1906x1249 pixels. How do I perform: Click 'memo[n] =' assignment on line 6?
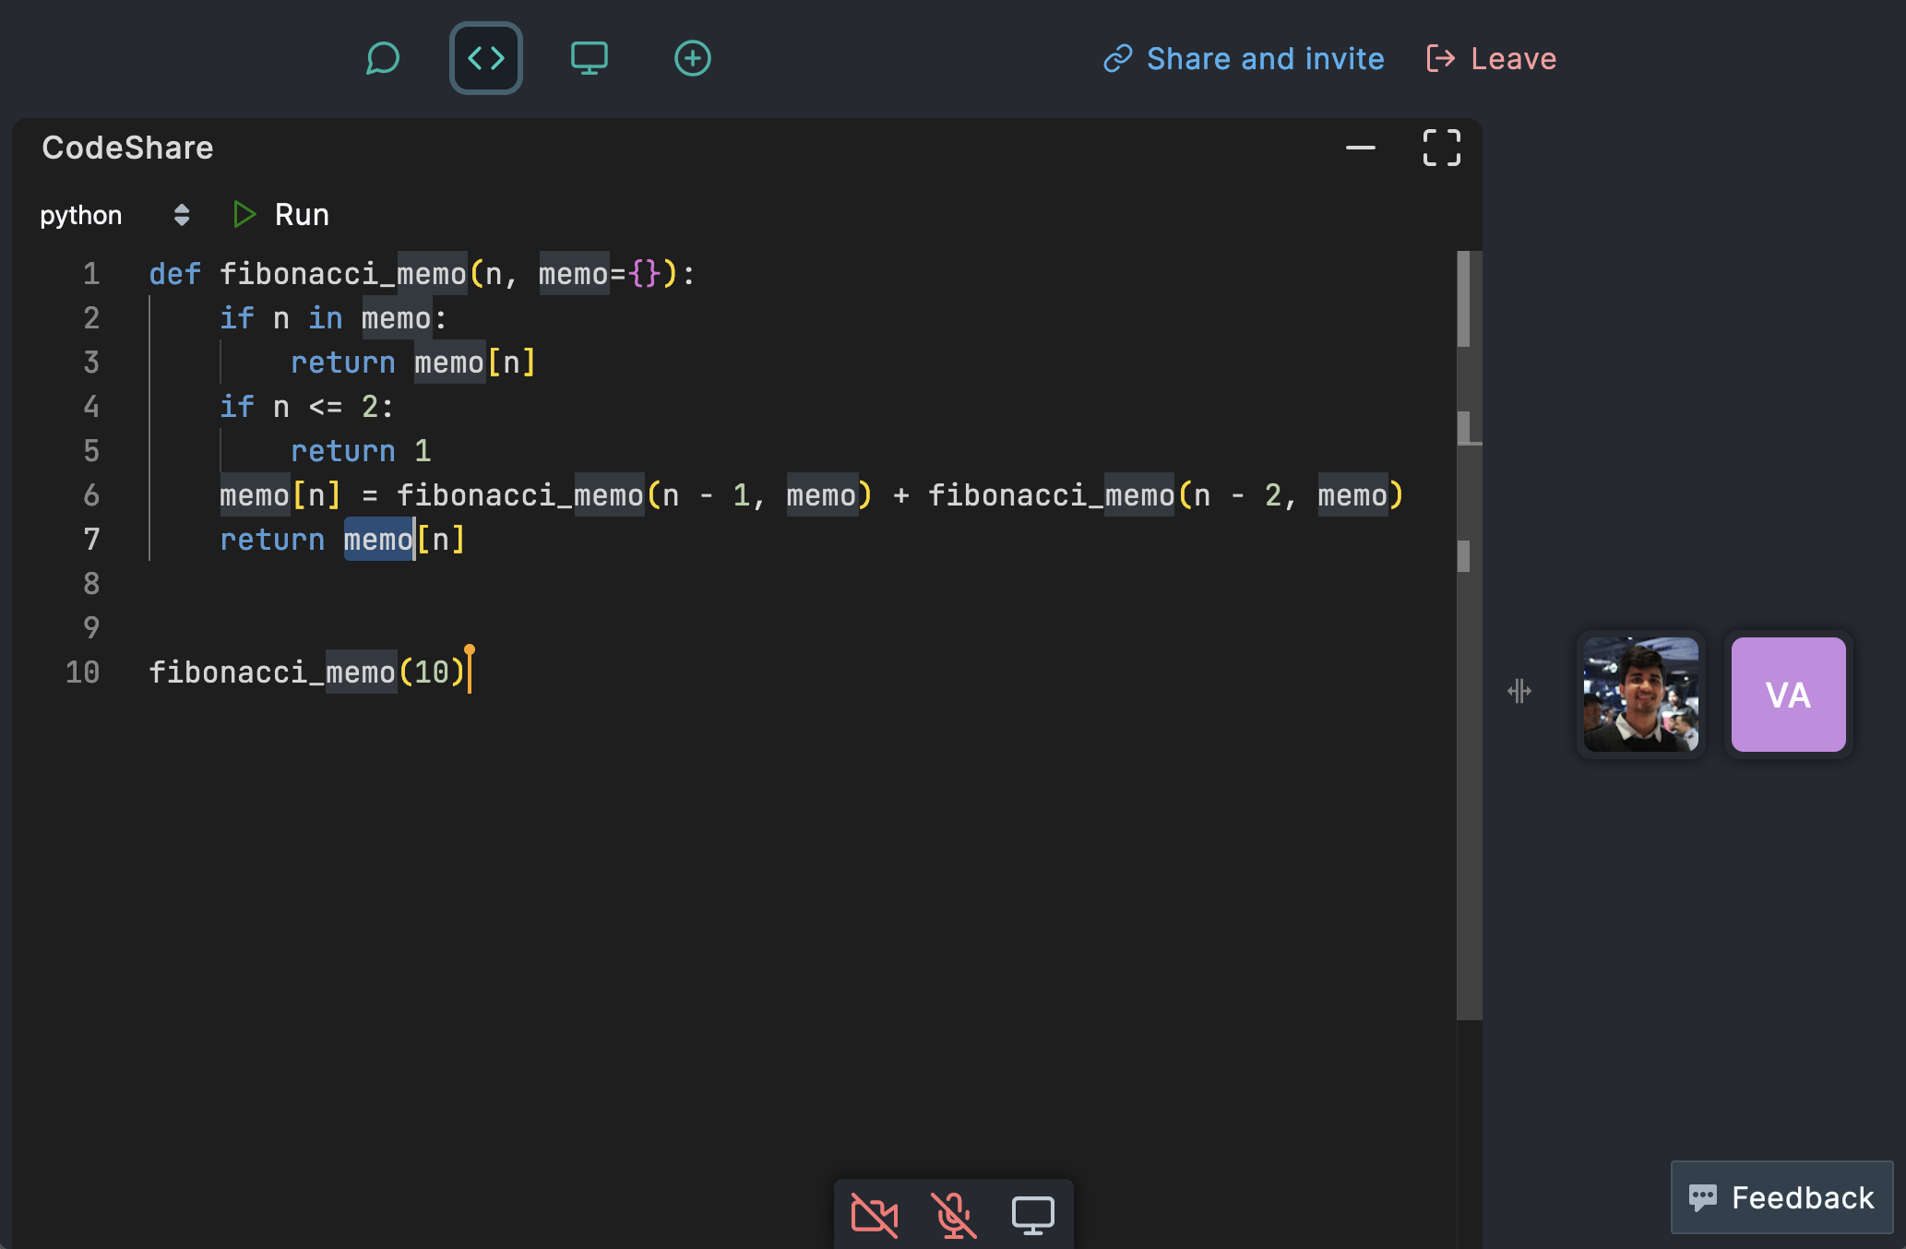tap(300, 495)
